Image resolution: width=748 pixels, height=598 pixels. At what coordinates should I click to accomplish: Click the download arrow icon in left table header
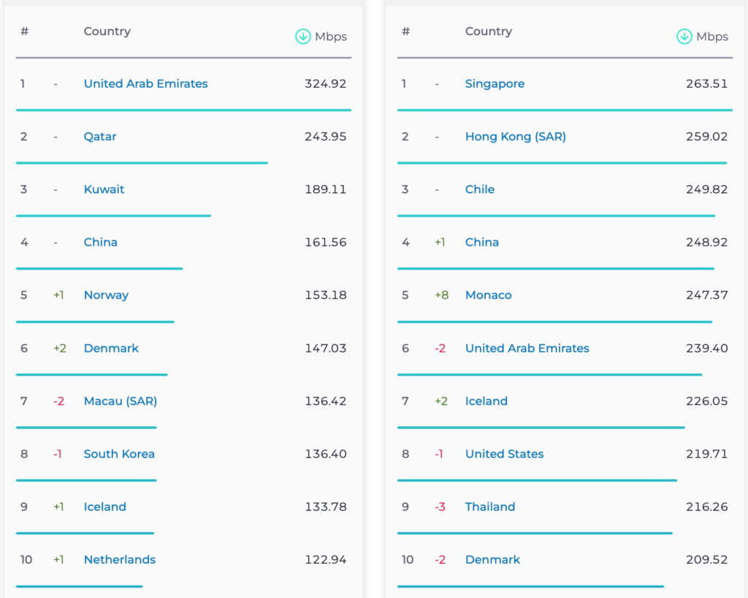[302, 37]
